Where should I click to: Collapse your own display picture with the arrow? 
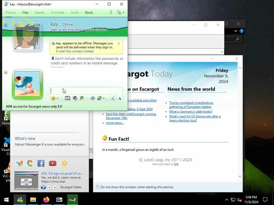pos(6,72)
